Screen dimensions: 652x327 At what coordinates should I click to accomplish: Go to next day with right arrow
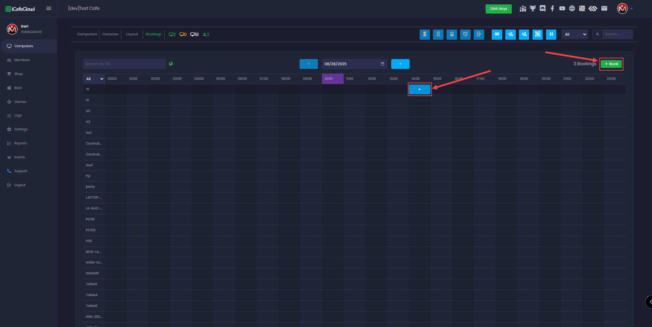[400, 64]
